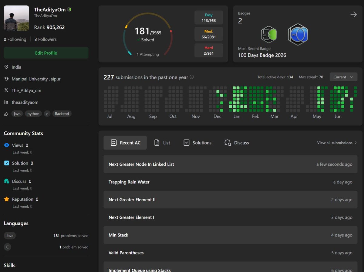Click the orange Reputation star icon
364x272 pixels.
[x=7, y=199]
